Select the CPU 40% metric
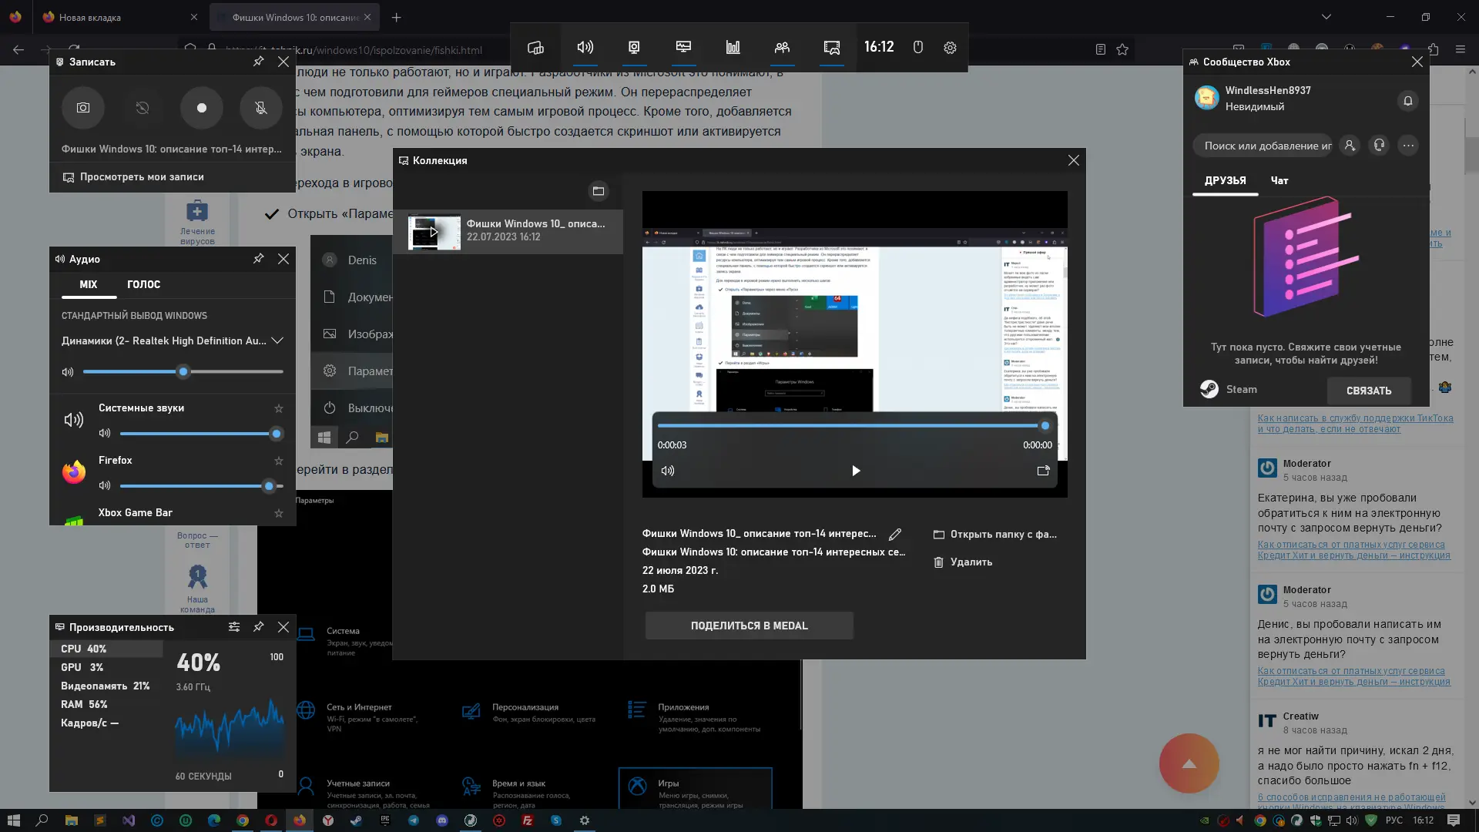The image size is (1479, 832). pyautogui.click(x=106, y=649)
